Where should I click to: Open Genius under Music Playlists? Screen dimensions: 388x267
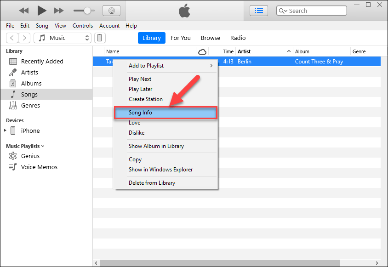[x=30, y=156]
